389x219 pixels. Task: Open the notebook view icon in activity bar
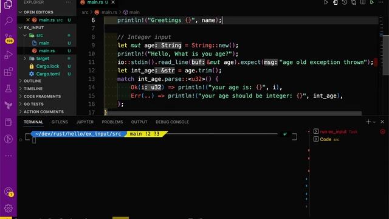pyautogui.click(x=9, y=122)
